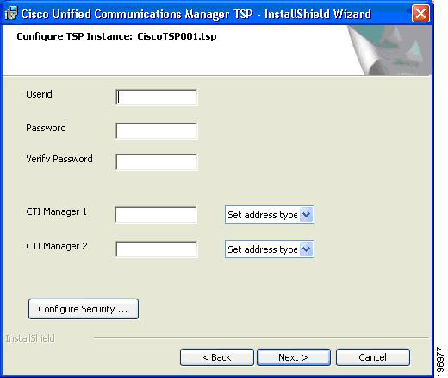Click the Userid label
Viewport: 448px width, 378px height.
point(39,94)
